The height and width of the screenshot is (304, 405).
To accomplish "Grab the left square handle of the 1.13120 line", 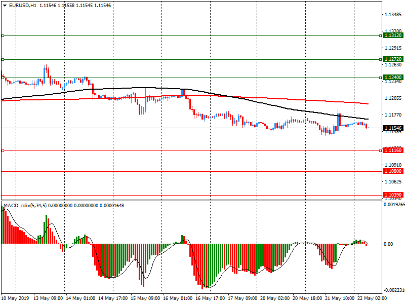I will pos(3,36).
